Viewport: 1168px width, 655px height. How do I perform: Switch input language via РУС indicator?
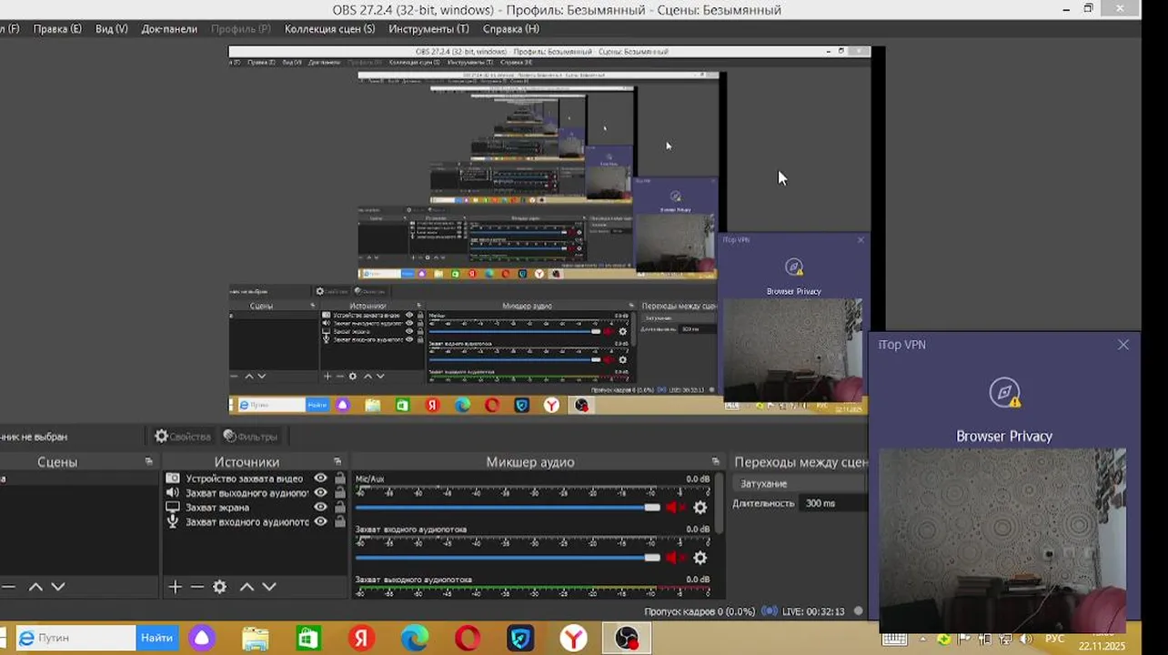pos(1055,640)
